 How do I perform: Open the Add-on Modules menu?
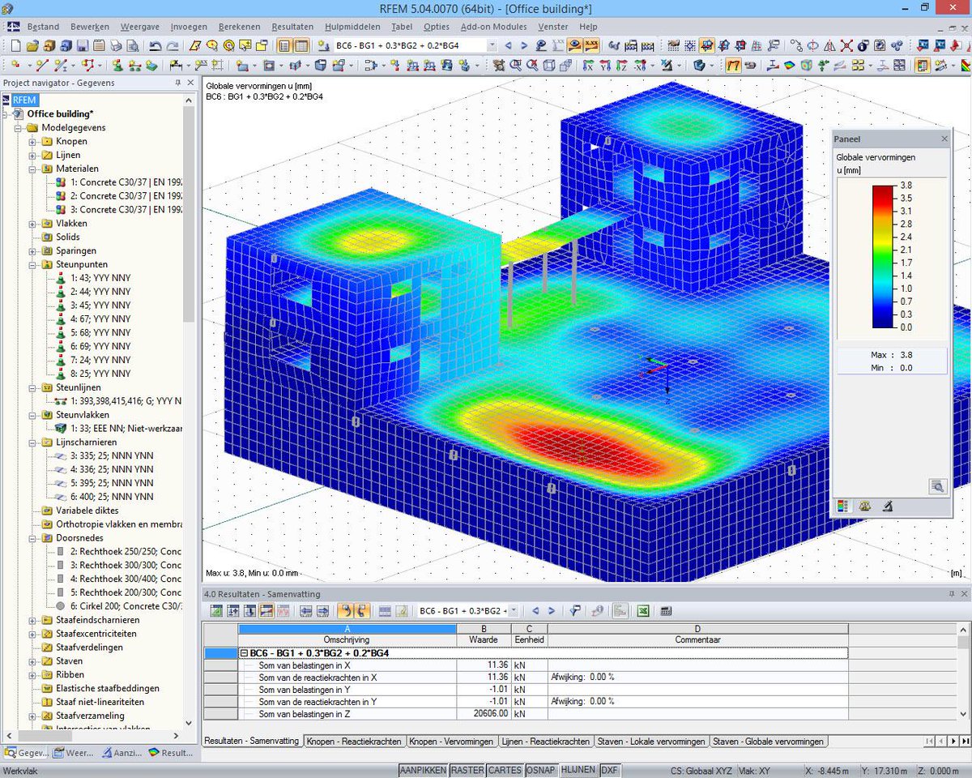(x=493, y=27)
